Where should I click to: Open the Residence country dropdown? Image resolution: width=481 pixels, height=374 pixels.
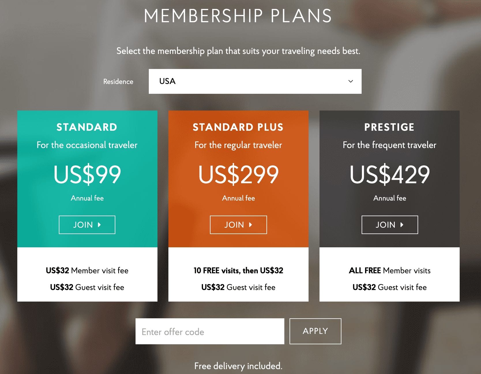tap(255, 81)
